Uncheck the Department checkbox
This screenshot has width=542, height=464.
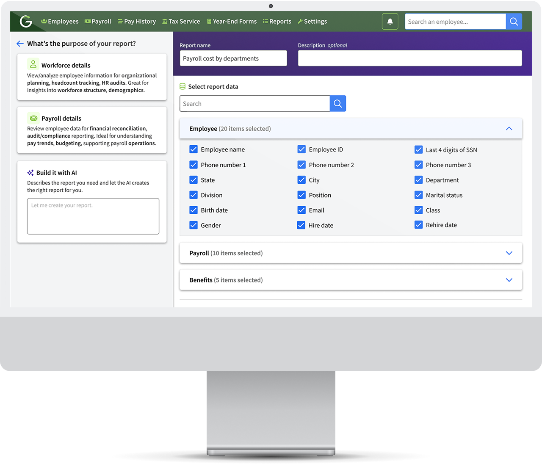418,180
